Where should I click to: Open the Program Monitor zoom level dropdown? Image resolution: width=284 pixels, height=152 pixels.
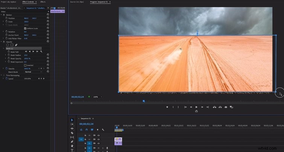pos(97,97)
